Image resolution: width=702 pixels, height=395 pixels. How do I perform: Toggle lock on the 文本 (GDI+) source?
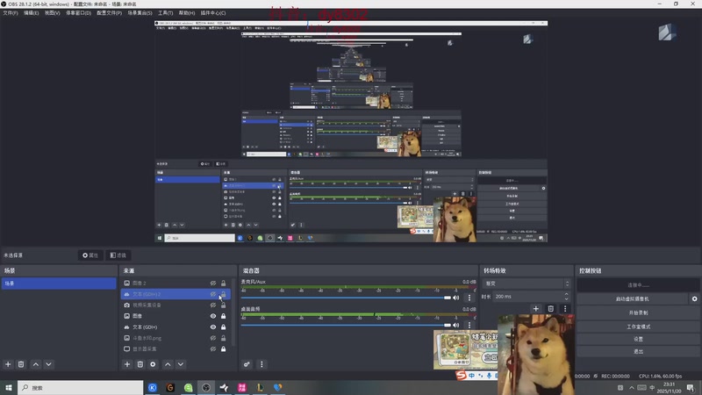coord(224,327)
